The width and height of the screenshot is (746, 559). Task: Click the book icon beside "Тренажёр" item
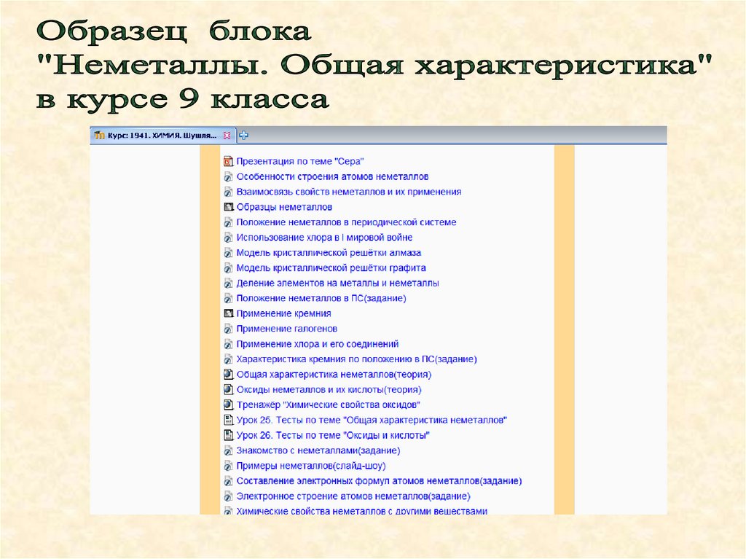pos(228,405)
